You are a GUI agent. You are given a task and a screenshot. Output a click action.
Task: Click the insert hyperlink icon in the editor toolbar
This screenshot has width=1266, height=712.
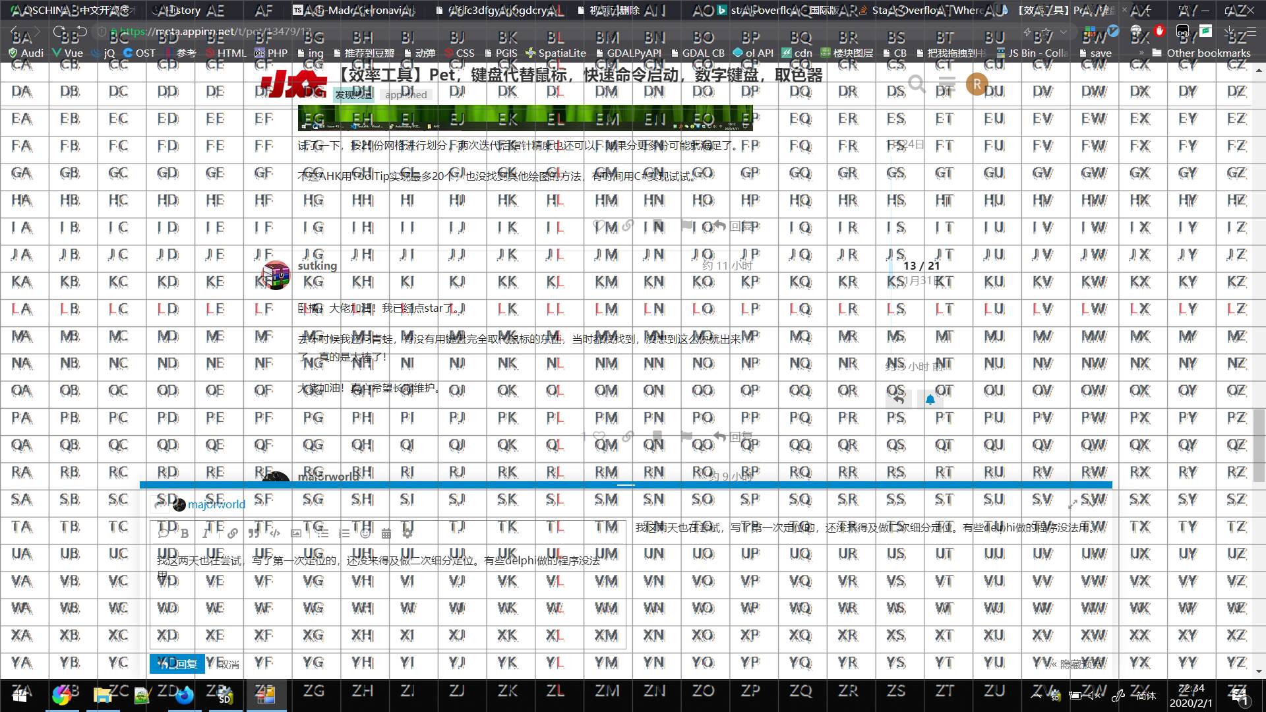tap(233, 533)
